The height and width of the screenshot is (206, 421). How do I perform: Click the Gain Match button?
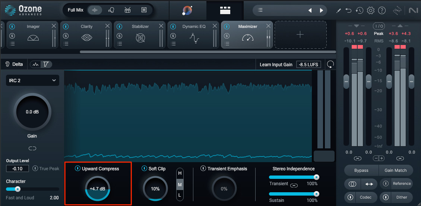coord(396,170)
